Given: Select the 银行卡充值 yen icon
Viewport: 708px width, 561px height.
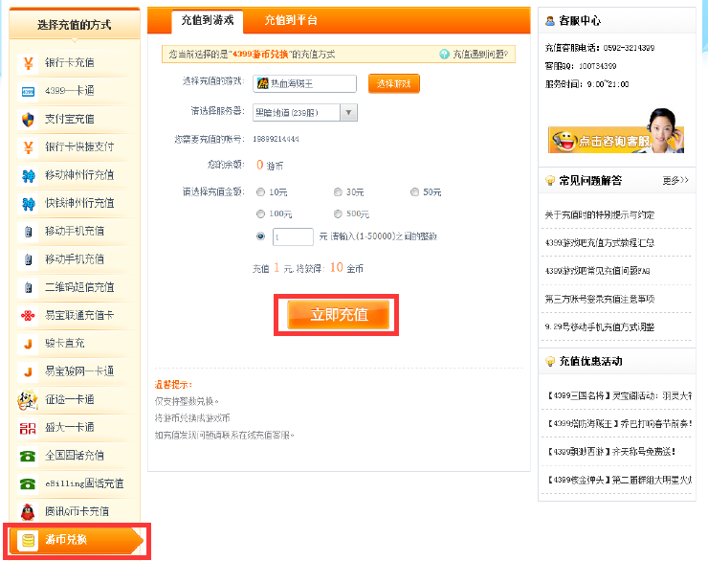Looking at the screenshot, I should click(28, 63).
